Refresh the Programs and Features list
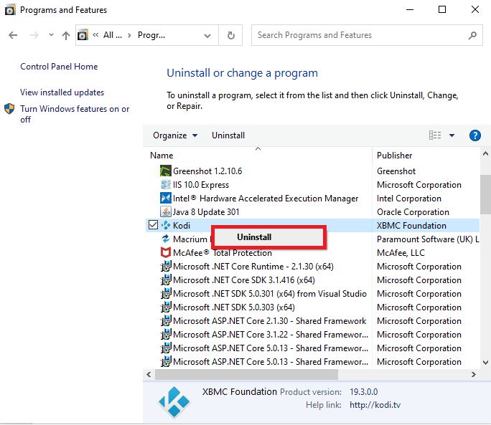The image size is (491, 425). [x=230, y=35]
